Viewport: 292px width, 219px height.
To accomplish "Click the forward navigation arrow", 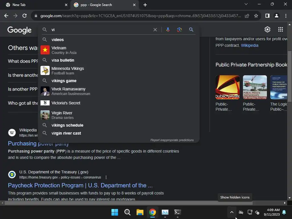I will point(15,16).
